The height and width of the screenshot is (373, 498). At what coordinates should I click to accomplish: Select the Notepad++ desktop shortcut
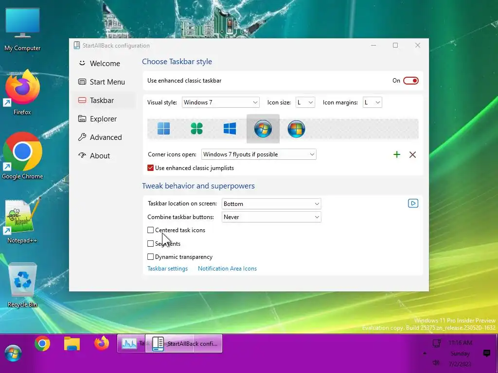(x=22, y=221)
